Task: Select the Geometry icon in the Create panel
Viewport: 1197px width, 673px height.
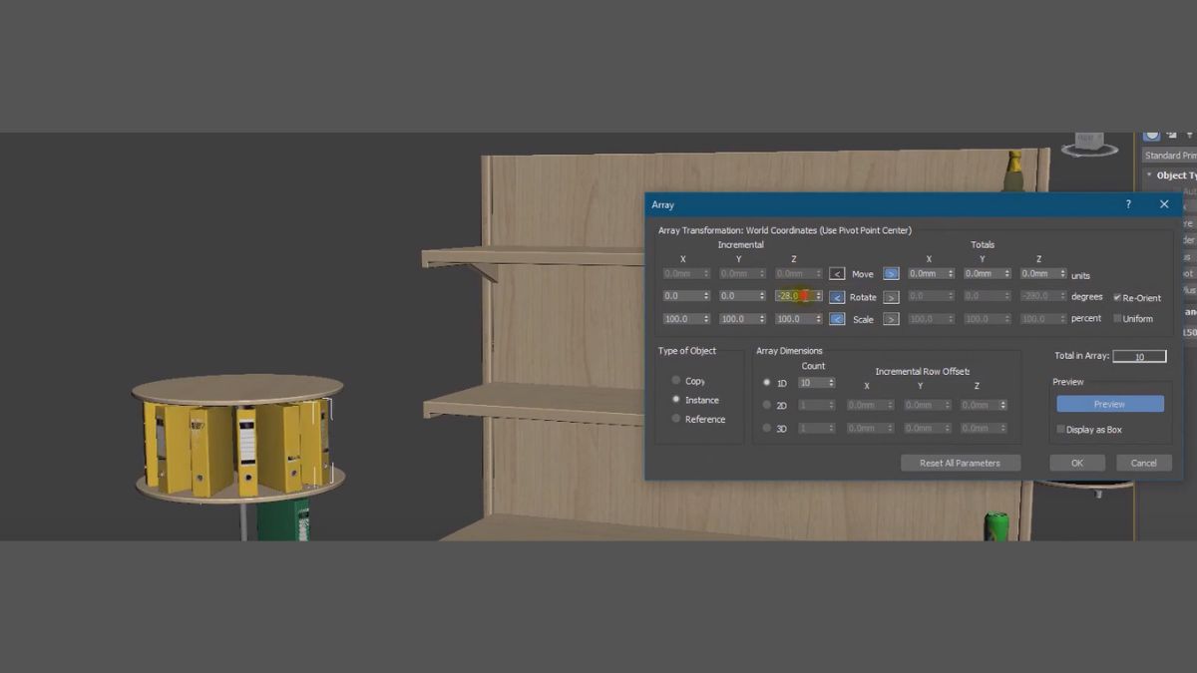Action: coord(1150,135)
